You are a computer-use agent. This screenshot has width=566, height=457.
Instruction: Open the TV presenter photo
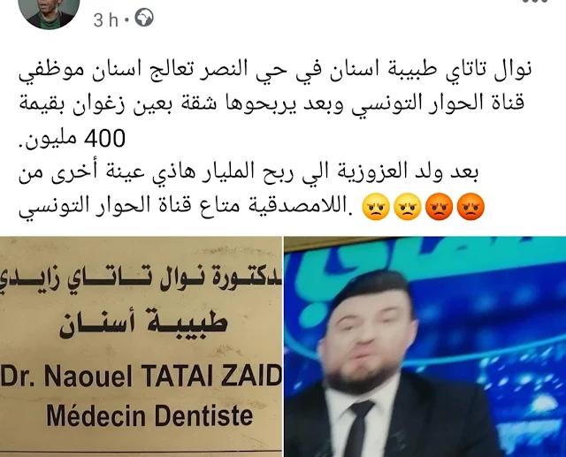coord(425,347)
